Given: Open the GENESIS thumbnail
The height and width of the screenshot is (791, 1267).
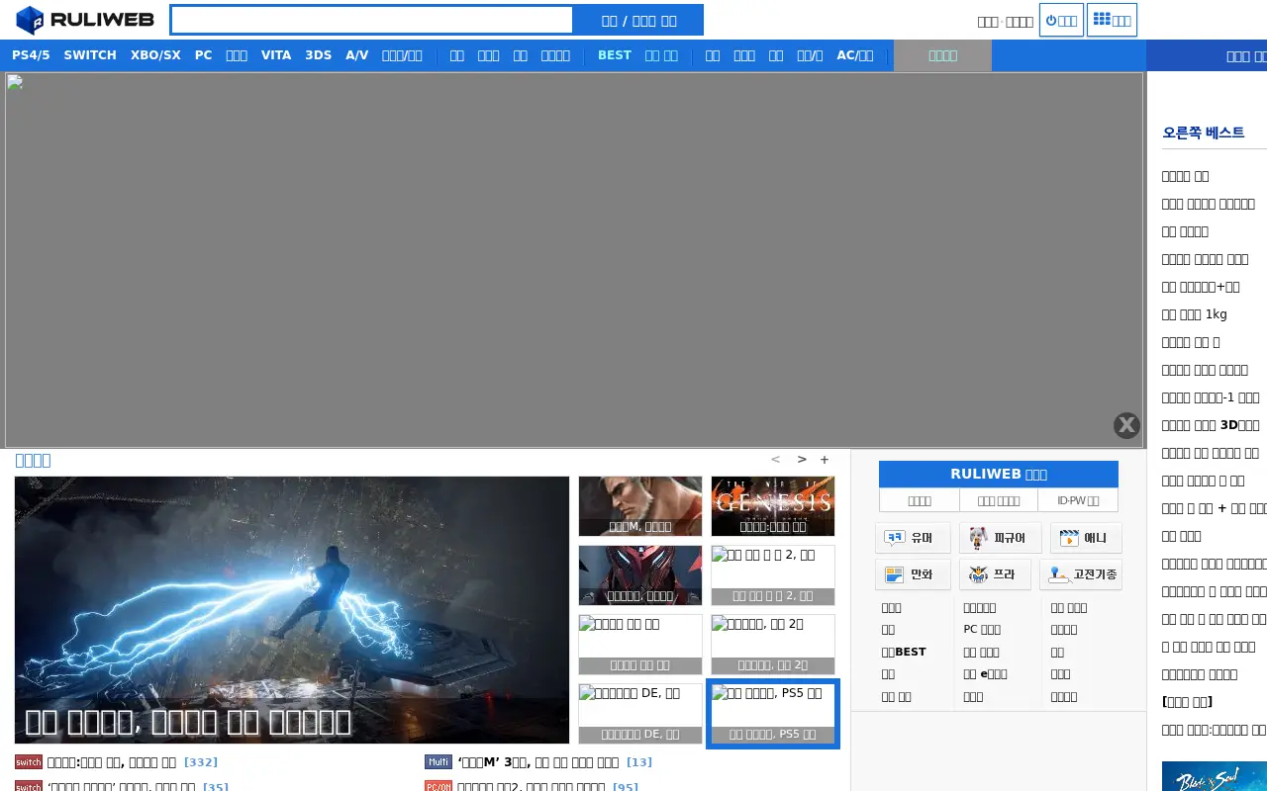Looking at the screenshot, I should point(773,506).
